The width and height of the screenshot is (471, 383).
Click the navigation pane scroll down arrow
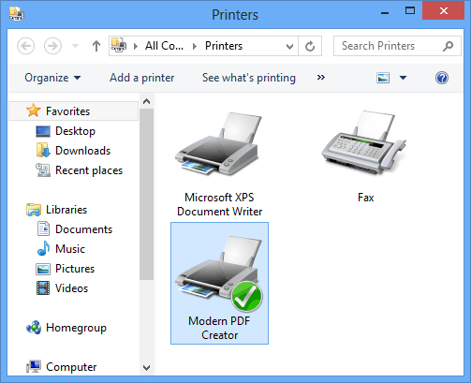pos(146,367)
